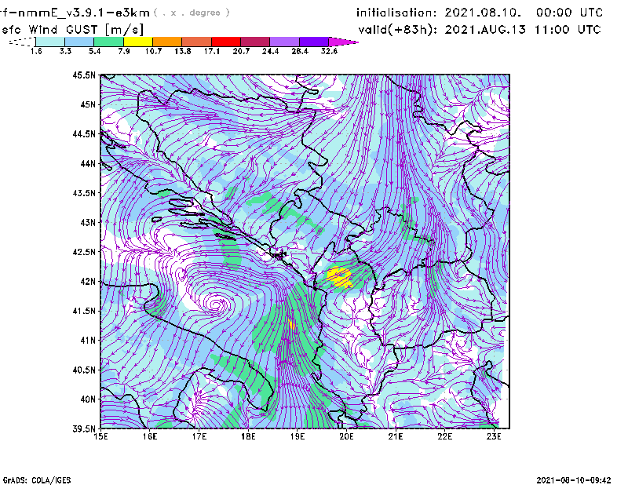Click the '45N' latitude label
628x485 pixels.
point(88,104)
